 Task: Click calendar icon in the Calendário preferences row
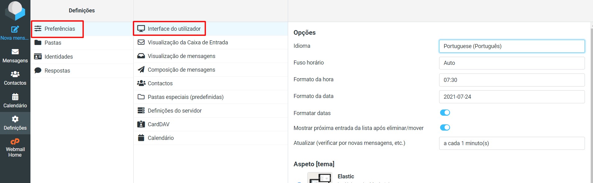(141, 138)
